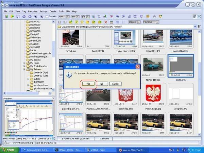The width and height of the screenshot is (204, 153).
Task: Click the Rotate Left icon
Action: click(x=118, y=17)
